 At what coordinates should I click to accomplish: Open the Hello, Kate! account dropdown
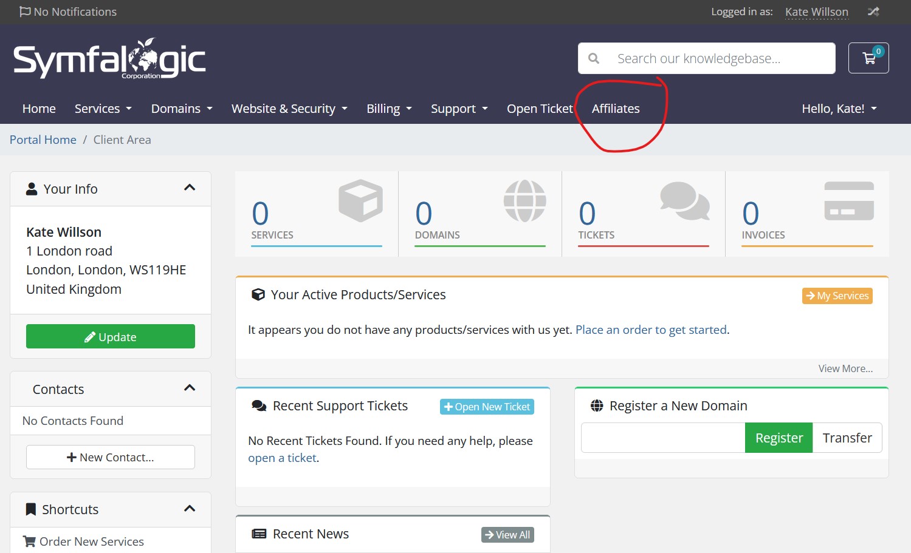pyautogui.click(x=839, y=109)
